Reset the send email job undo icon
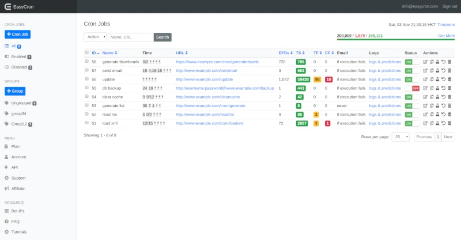Viewport: 461px width, 240px height. tap(443, 71)
